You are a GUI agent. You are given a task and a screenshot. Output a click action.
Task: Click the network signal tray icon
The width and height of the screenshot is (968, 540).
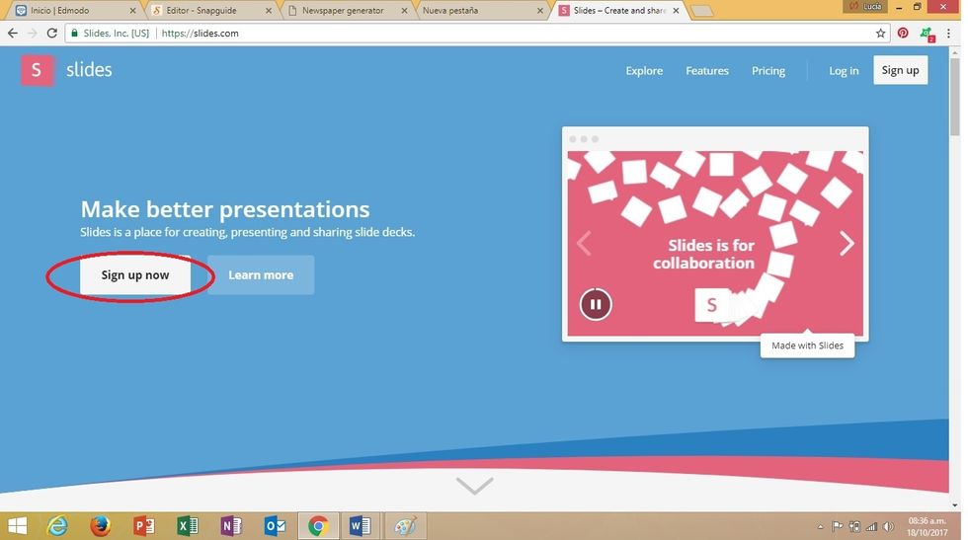point(871,526)
